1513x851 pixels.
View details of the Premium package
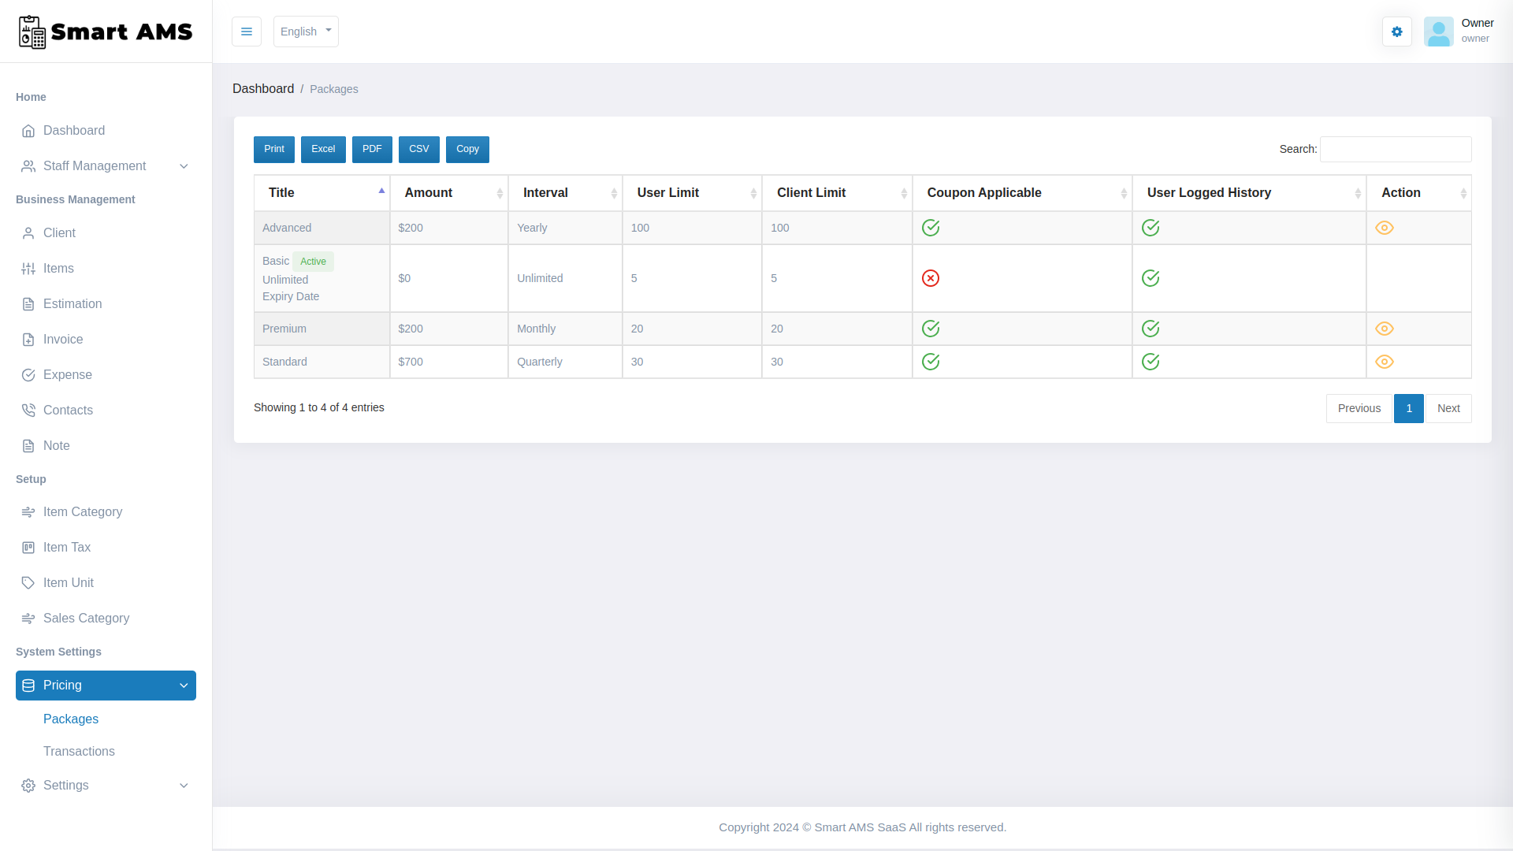pyautogui.click(x=1385, y=329)
